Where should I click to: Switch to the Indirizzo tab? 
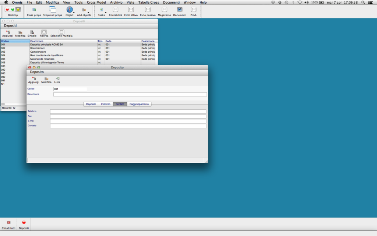click(106, 104)
